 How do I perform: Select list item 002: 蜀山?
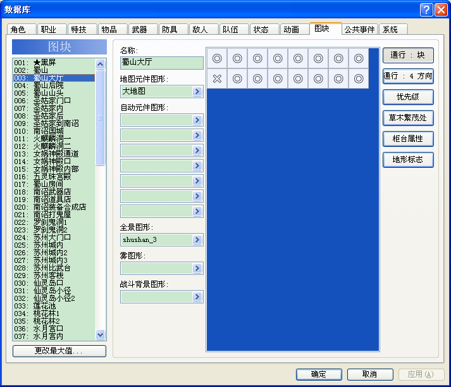[54, 70]
